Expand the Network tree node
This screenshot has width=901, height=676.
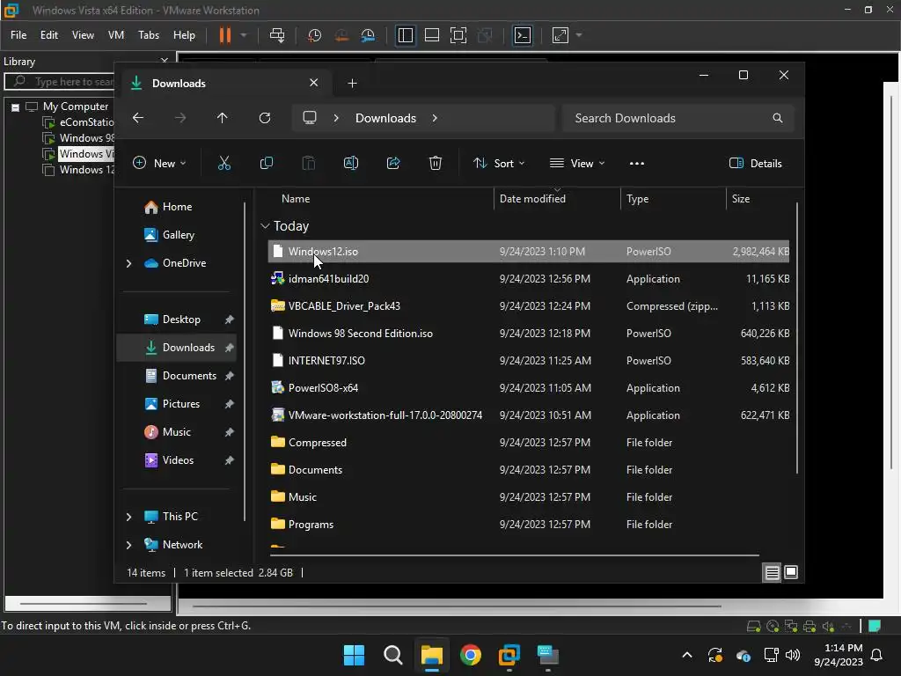click(x=128, y=545)
